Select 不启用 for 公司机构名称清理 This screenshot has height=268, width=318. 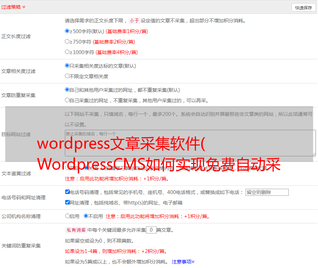click(x=86, y=216)
